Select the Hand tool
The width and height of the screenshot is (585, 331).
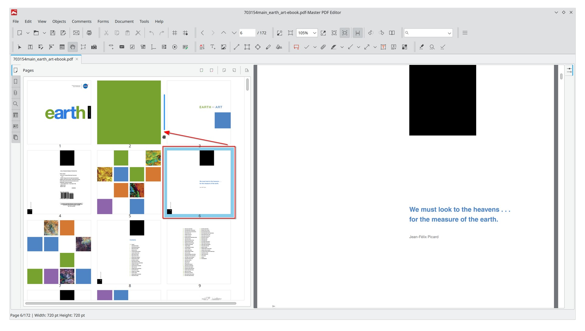click(73, 47)
